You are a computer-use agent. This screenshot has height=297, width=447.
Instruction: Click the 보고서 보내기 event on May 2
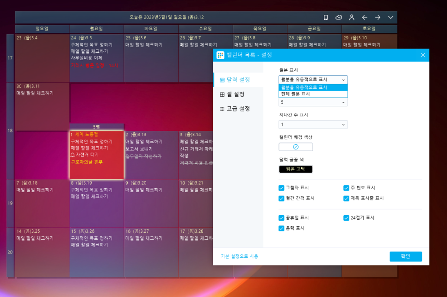[139, 149]
